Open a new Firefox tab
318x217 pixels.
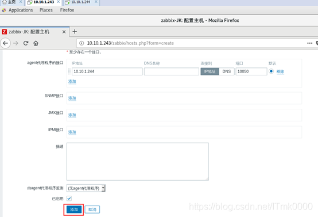(x=75, y=32)
